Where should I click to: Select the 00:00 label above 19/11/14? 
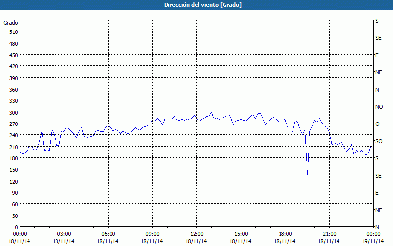[373, 234]
